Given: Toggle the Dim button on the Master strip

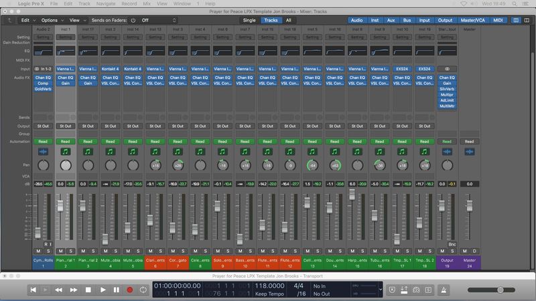Looking at the screenshot, I should tap(474, 252).
